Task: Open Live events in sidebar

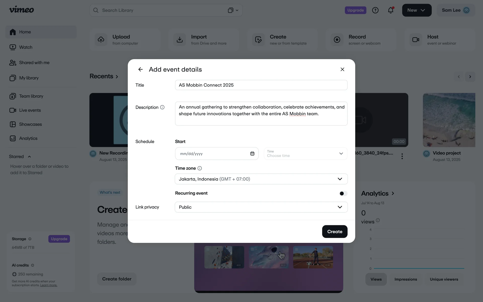Action: click(30, 110)
